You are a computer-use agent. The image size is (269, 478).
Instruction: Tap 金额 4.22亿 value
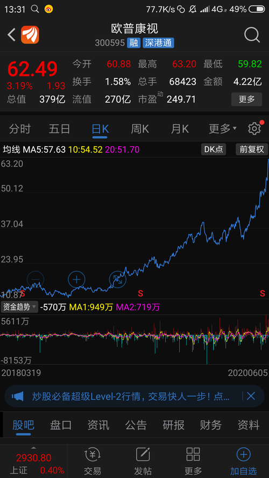click(247, 82)
